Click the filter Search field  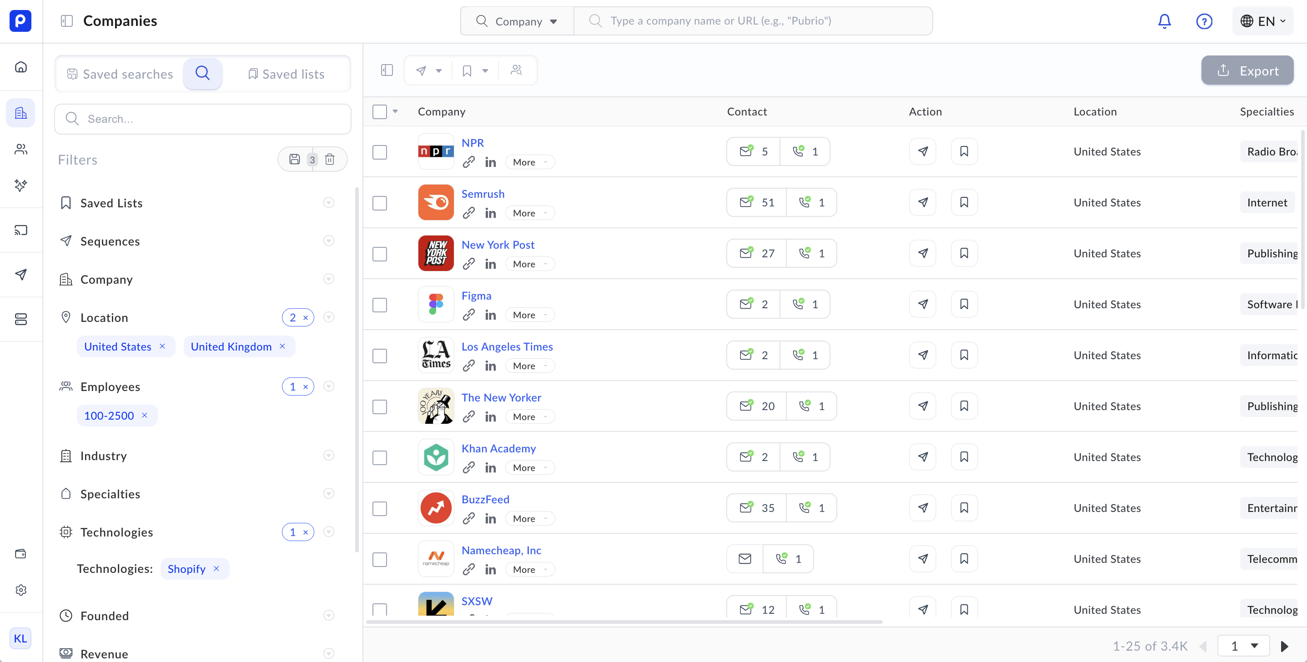(x=202, y=119)
